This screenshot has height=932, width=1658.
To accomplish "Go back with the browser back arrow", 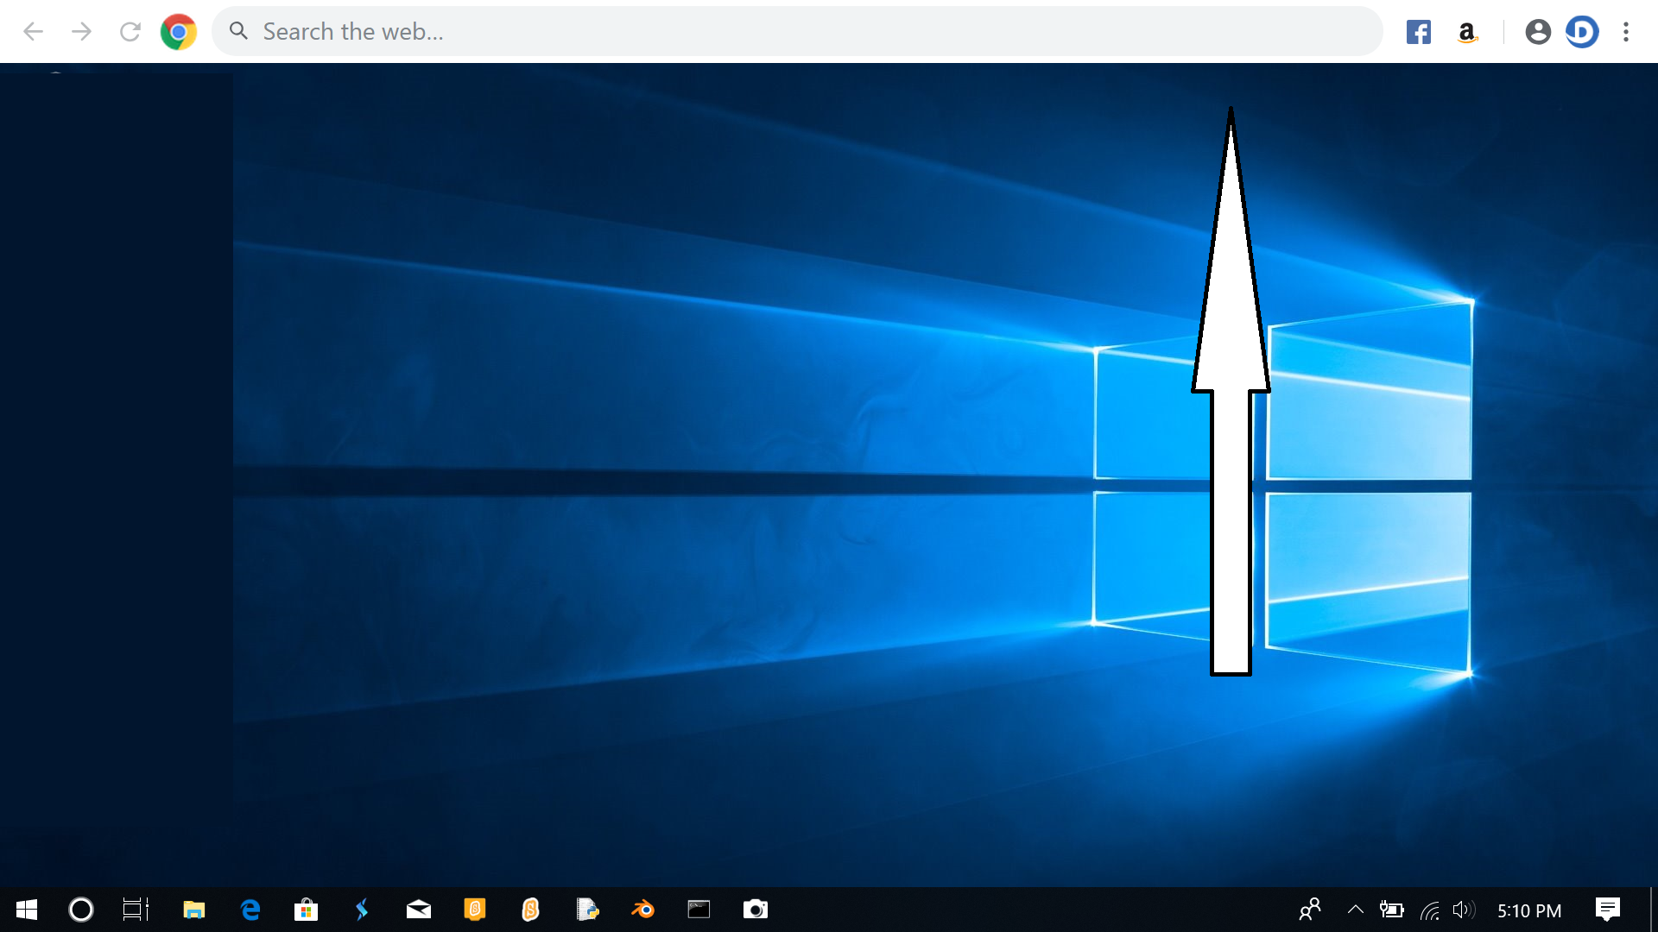I will (x=33, y=32).
